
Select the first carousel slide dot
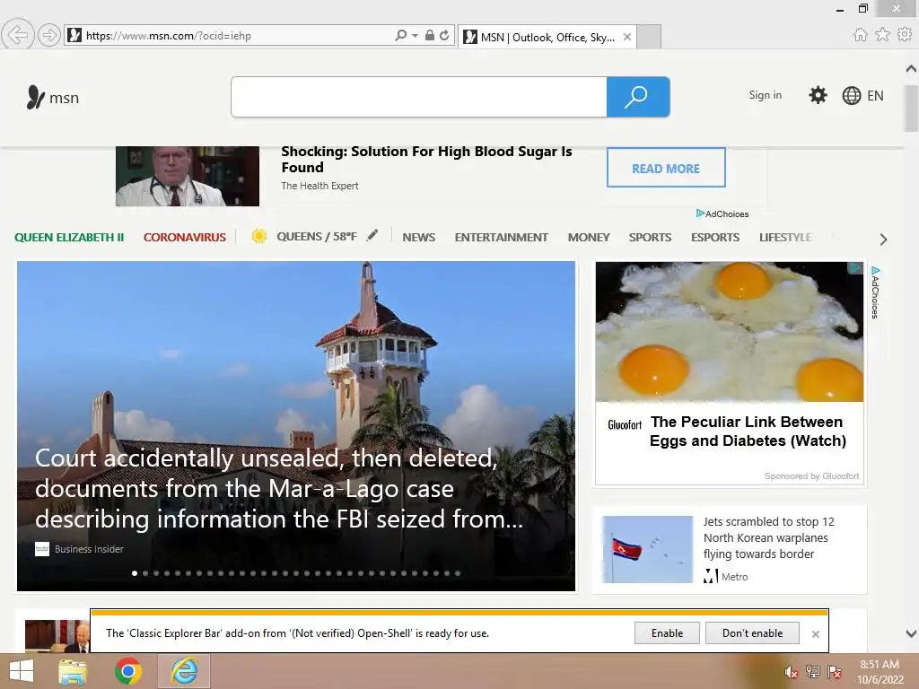135,573
